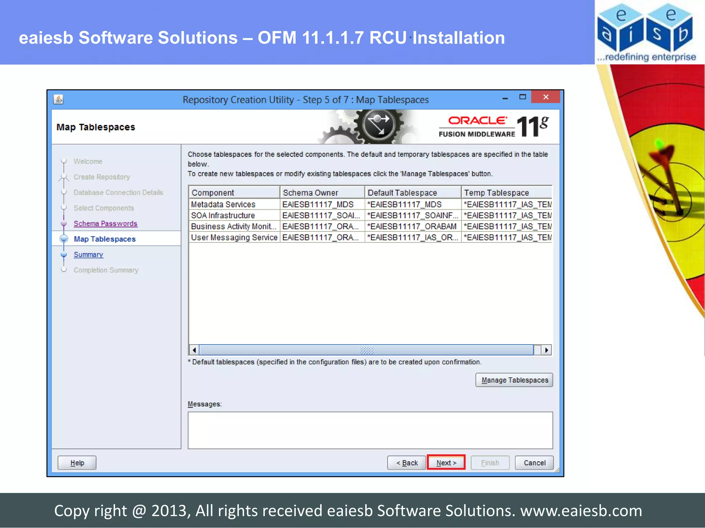Click the Create Repository step bullet icon
This screenshot has height=528, width=705.
coord(64,177)
